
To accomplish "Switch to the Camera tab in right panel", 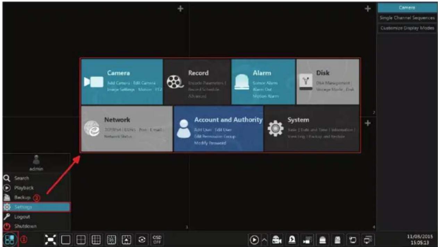I will pos(407,8).
